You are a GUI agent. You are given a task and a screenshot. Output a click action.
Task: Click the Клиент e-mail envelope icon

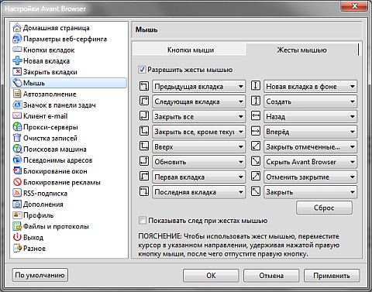tap(17, 115)
